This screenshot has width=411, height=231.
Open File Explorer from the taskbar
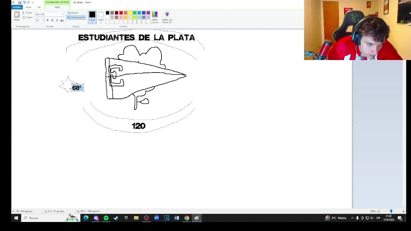136,218
